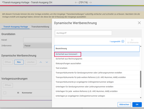This screenshot has height=109, width=144.
Task: Toggle select-all checkbox in Vorlagenzuordnungen table
Action: 5,93
